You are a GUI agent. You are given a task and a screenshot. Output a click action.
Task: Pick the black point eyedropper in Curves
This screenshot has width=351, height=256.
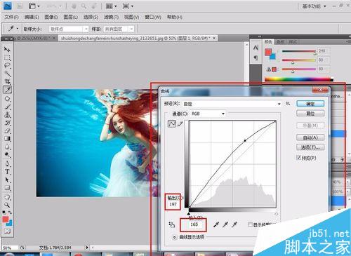(216, 224)
